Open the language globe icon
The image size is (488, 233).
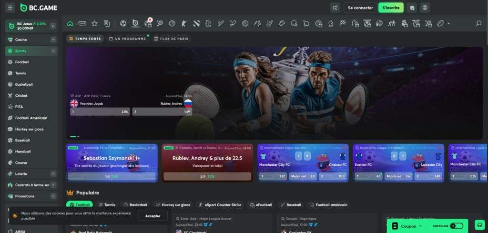(425, 8)
